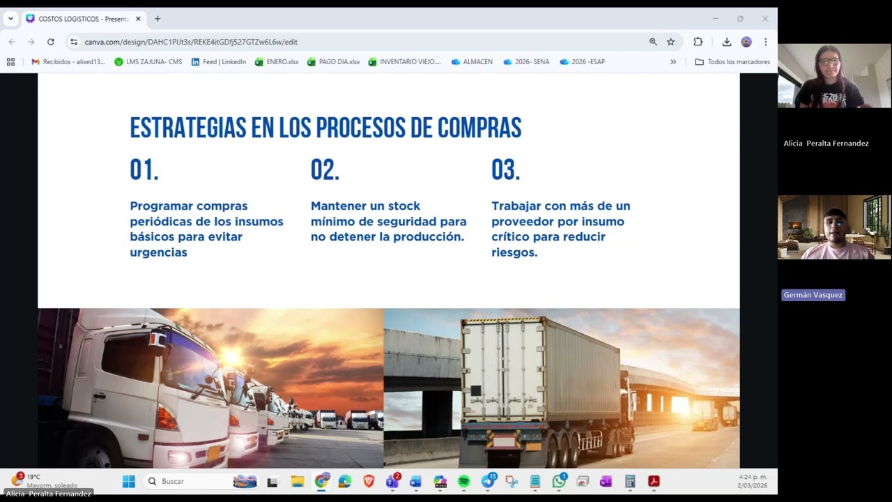Open the tab search dropdown arrow
This screenshot has width=892, height=502.
point(10,19)
